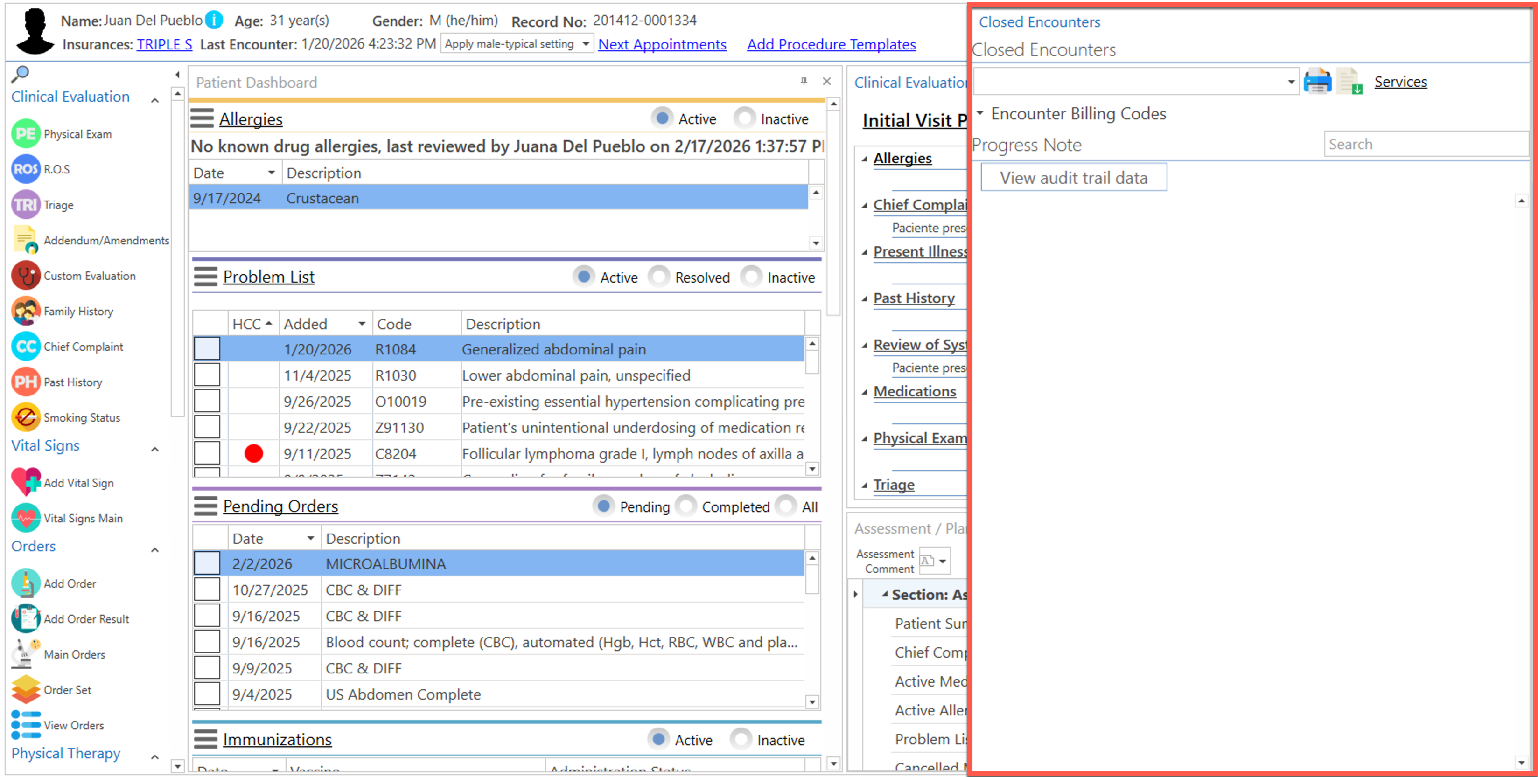Select the Inactive allergies radio button
Image resolution: width=1538 pixels, height=777 pixels.
tap(744, 118)
